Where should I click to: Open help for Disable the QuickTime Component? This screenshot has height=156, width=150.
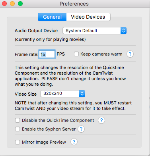click(x=101, y=120)
